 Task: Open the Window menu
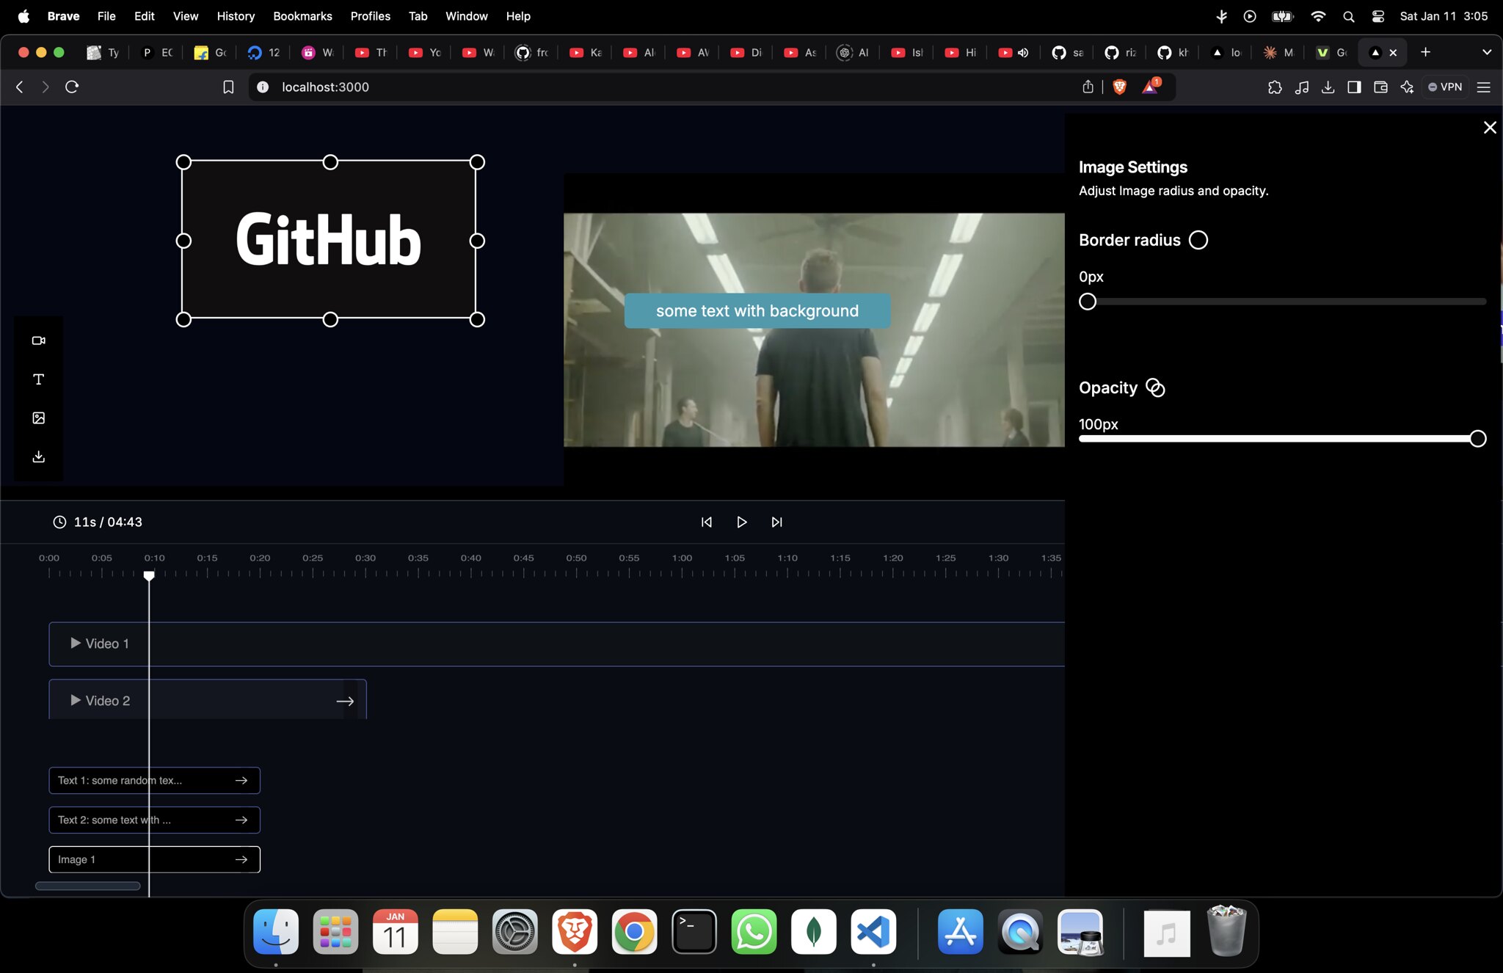point(466,16)
